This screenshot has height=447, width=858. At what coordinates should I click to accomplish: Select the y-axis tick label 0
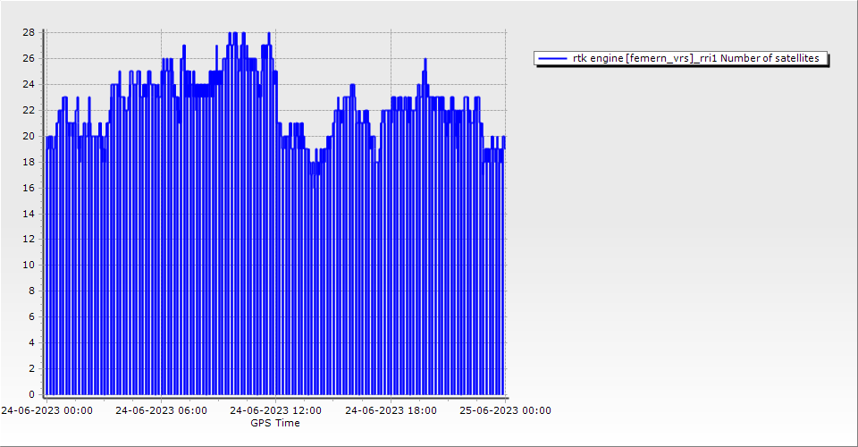(x=31, y=394)
